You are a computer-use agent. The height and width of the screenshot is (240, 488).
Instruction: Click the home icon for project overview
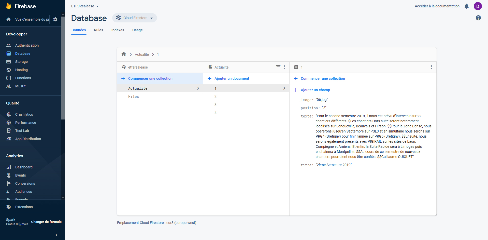(x=9, y=19)
